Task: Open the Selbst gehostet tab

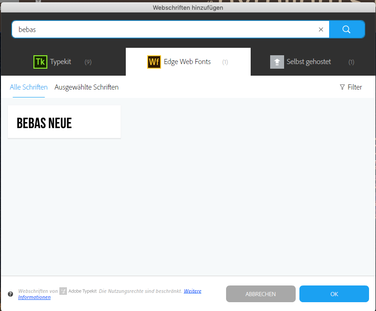Action: 313,62
